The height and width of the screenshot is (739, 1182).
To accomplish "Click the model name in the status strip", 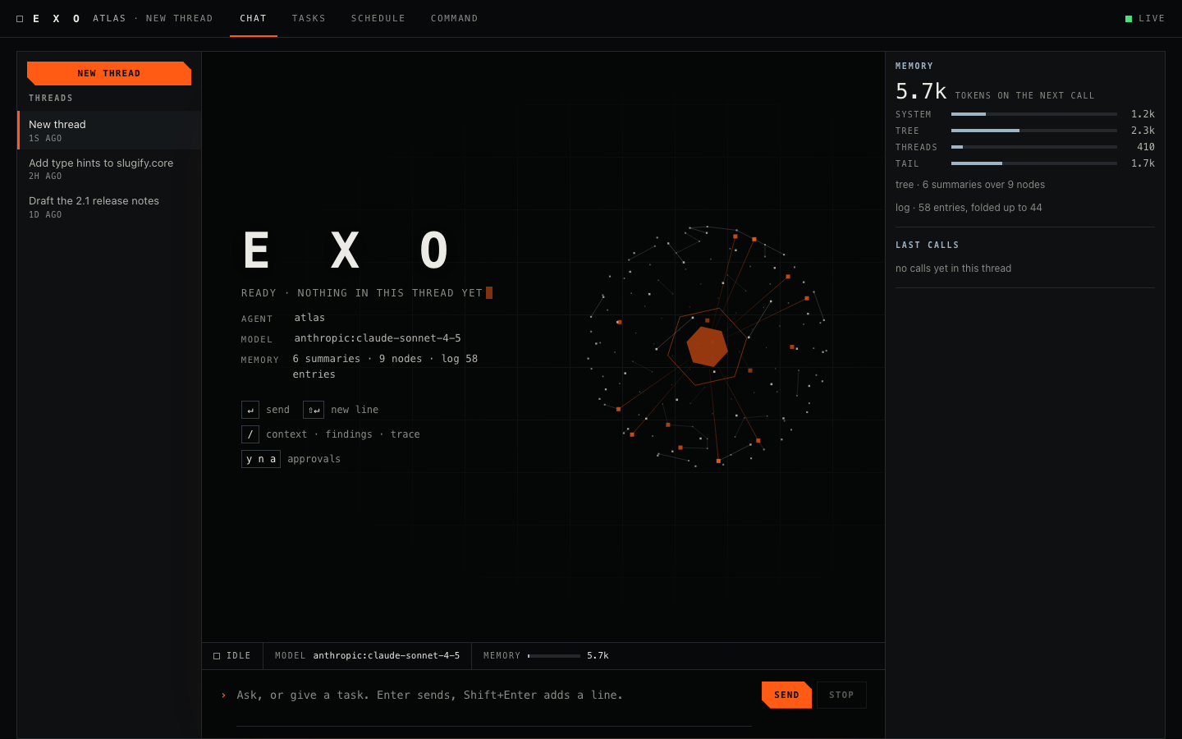I will point(387,656).
